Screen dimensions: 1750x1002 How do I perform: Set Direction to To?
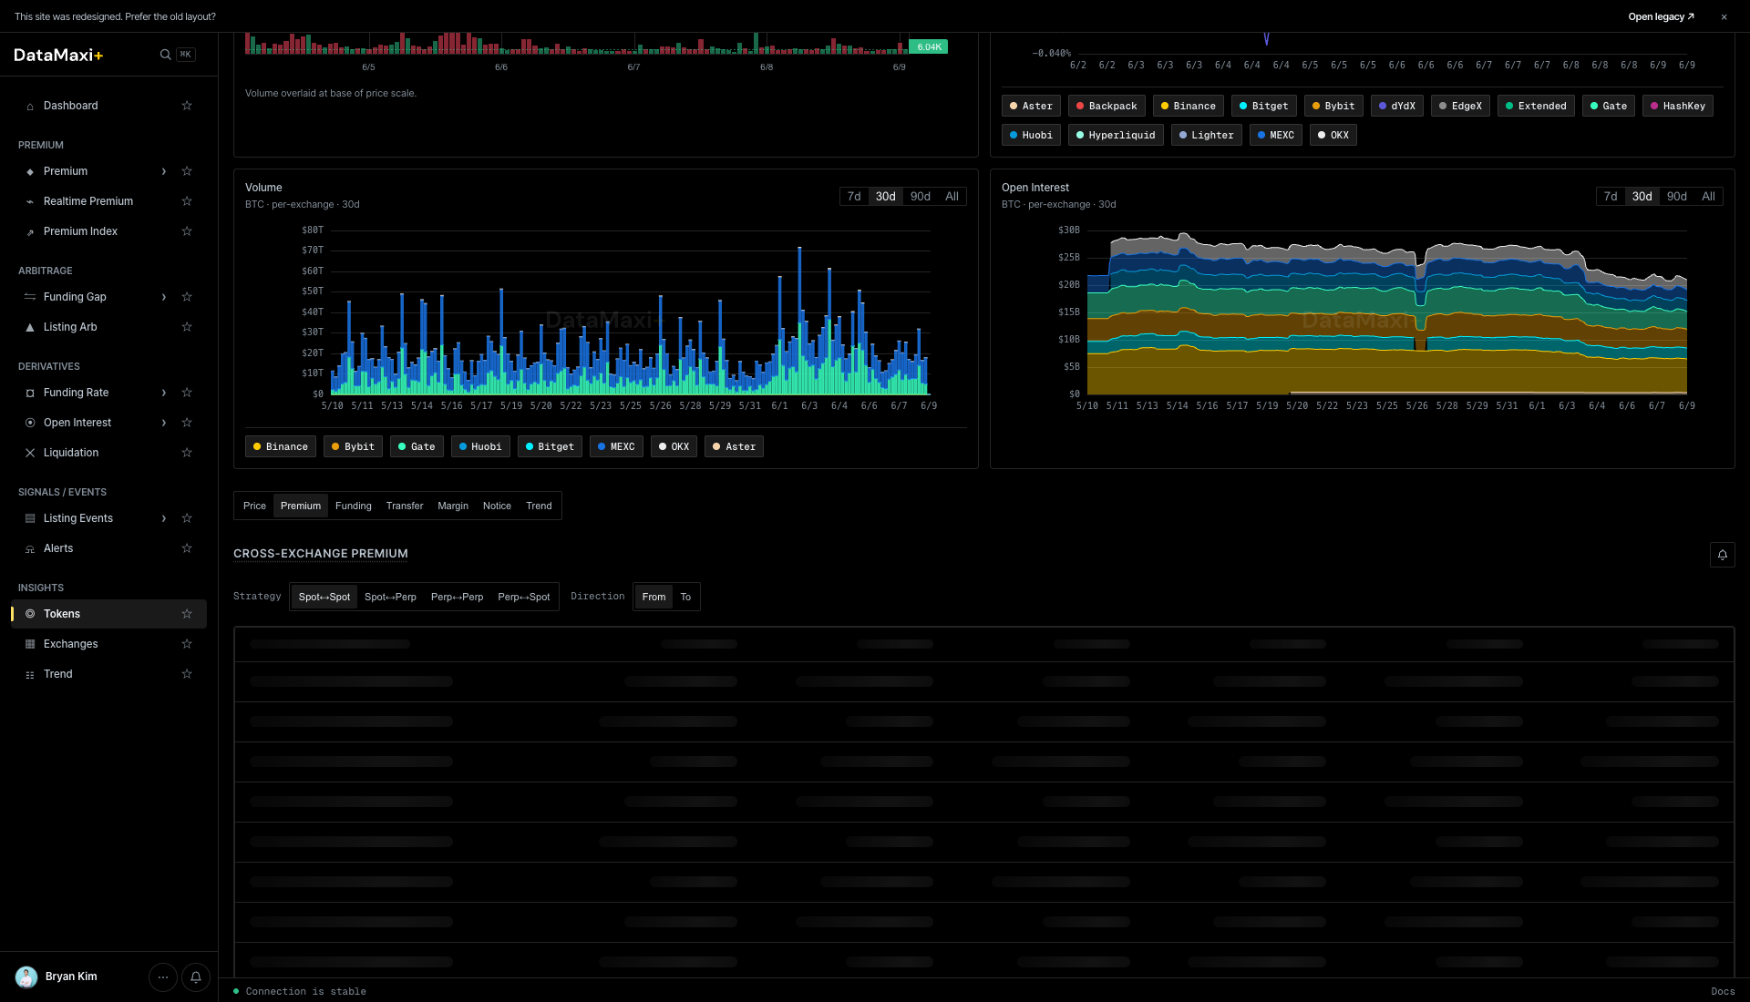click(x=685, y=597)
